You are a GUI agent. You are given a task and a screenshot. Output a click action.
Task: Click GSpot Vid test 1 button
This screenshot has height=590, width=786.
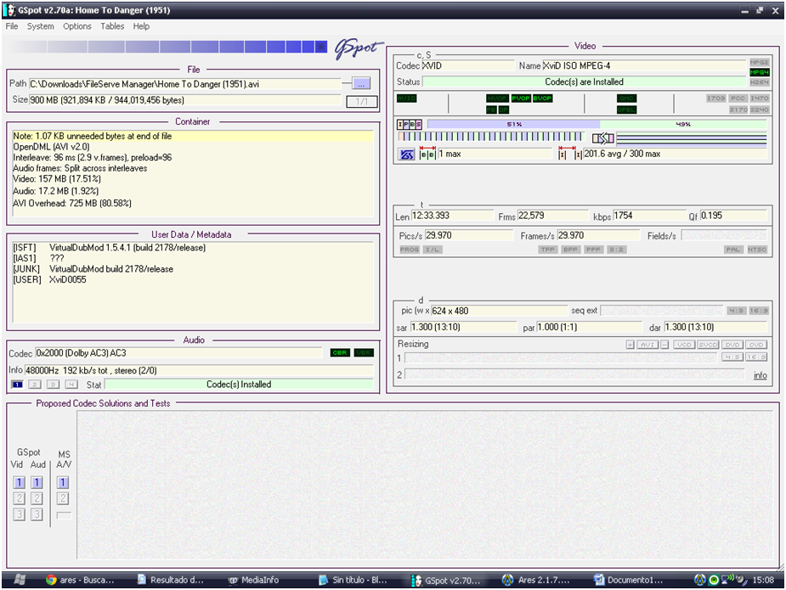[19, 483]
